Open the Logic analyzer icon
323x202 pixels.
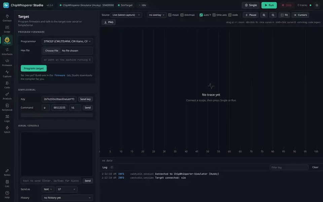[x=7, y=118]
